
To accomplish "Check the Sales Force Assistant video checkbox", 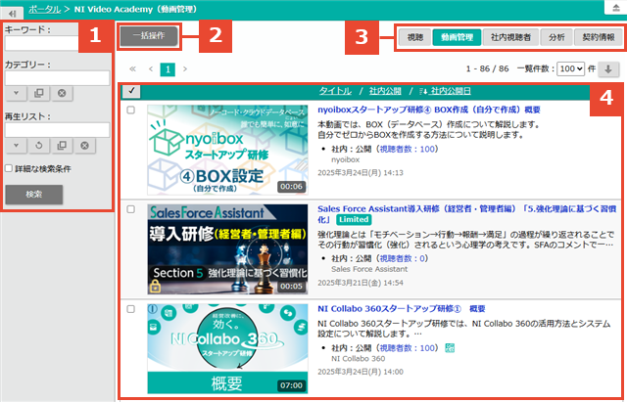I will [x=130, y=209].
